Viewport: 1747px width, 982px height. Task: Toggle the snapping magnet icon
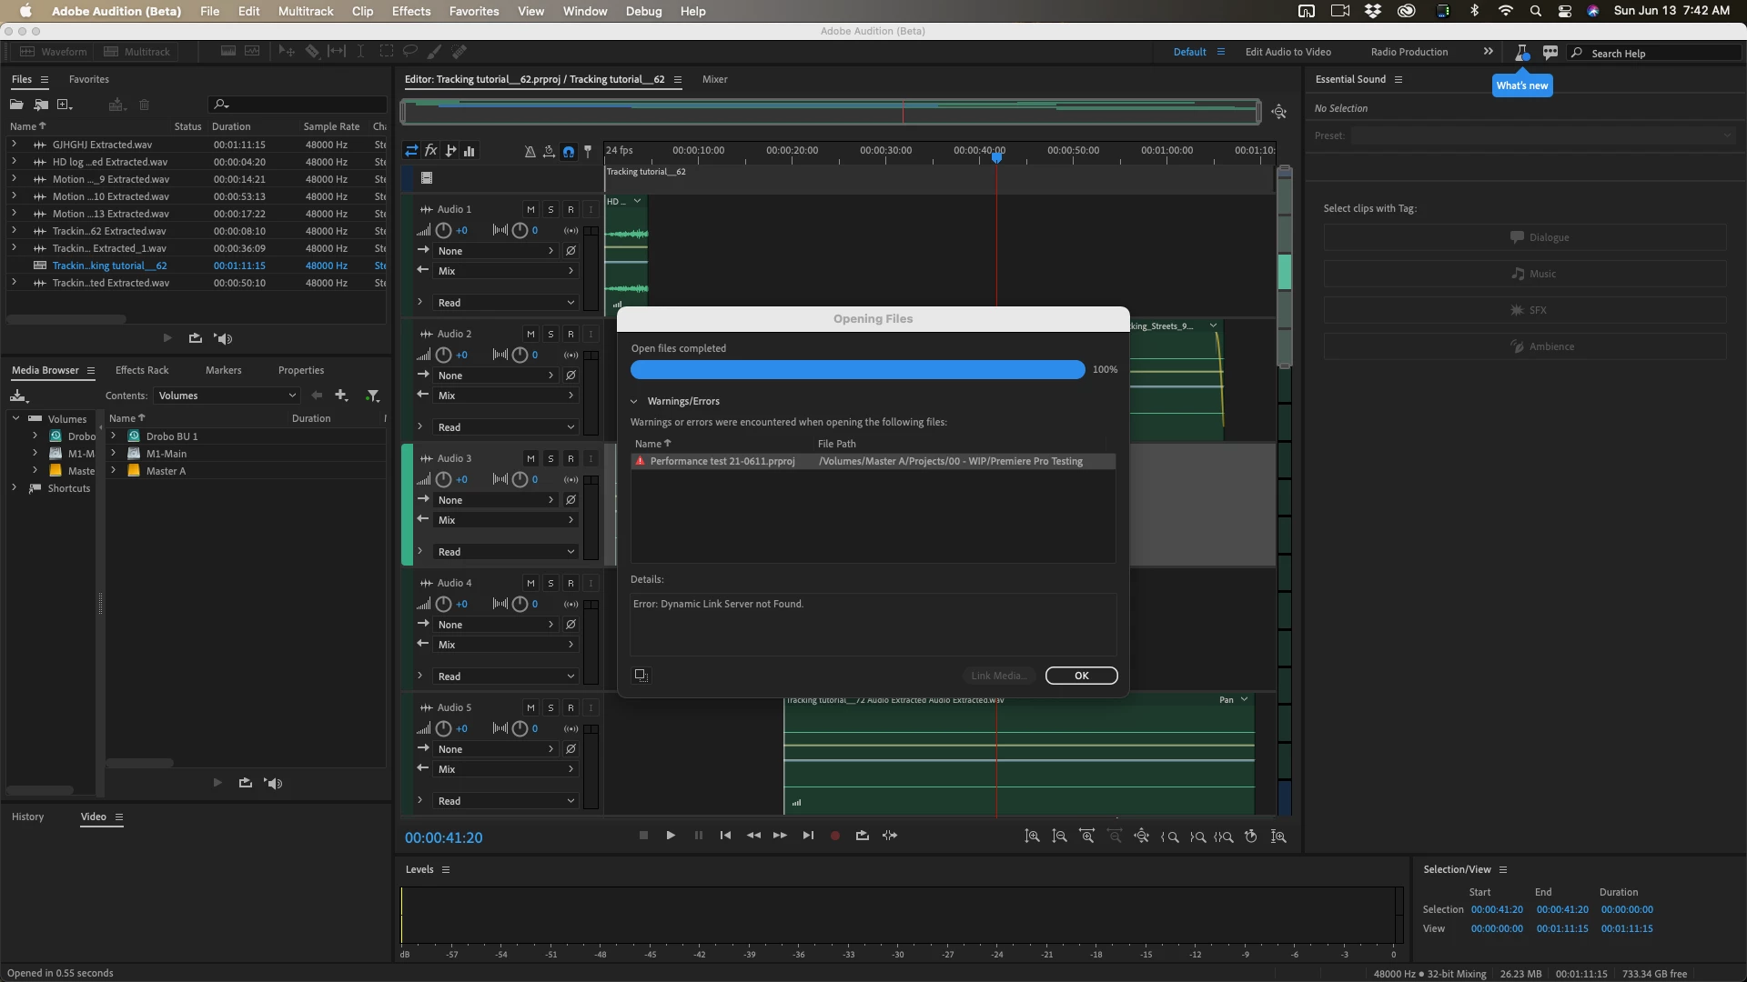[x=569, y=152]
